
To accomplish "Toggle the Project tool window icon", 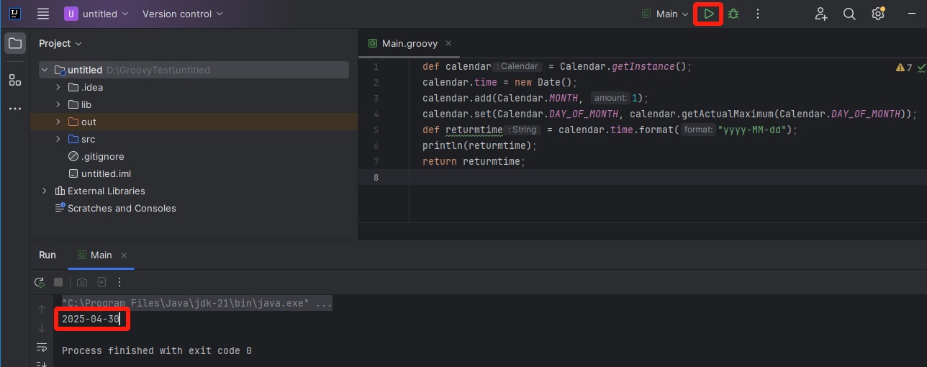I will (x=14, y=44).
